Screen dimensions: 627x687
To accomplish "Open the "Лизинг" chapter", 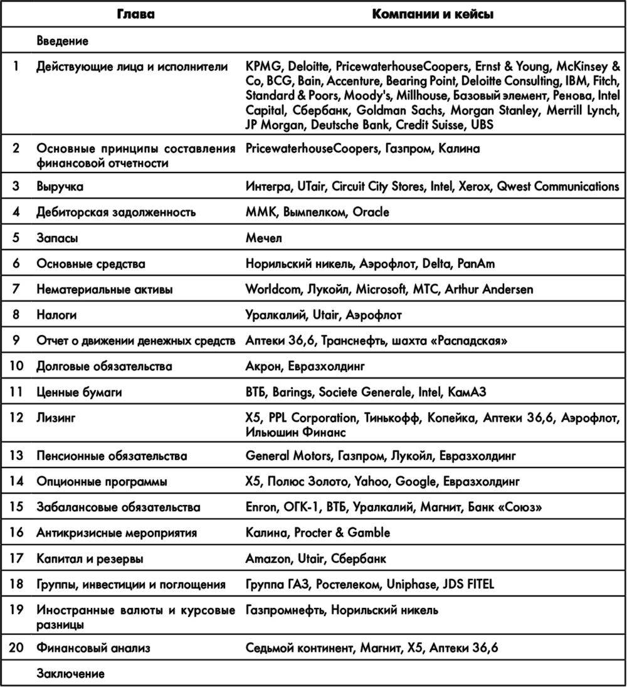I will [56, 418].
